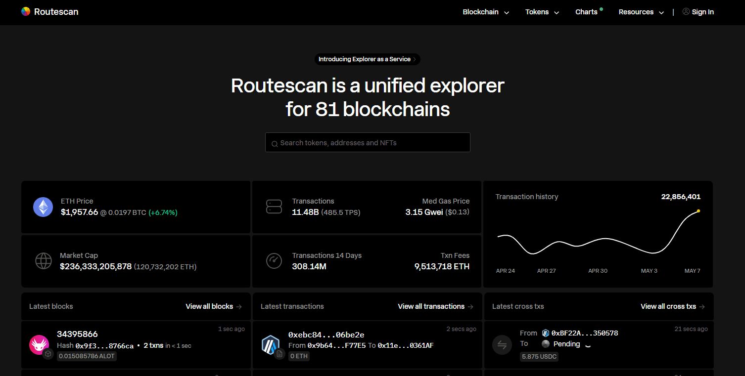Click the Arbitrum icon on latest transaction
Viewport: 745px width, 376px height.
[271, 344]
